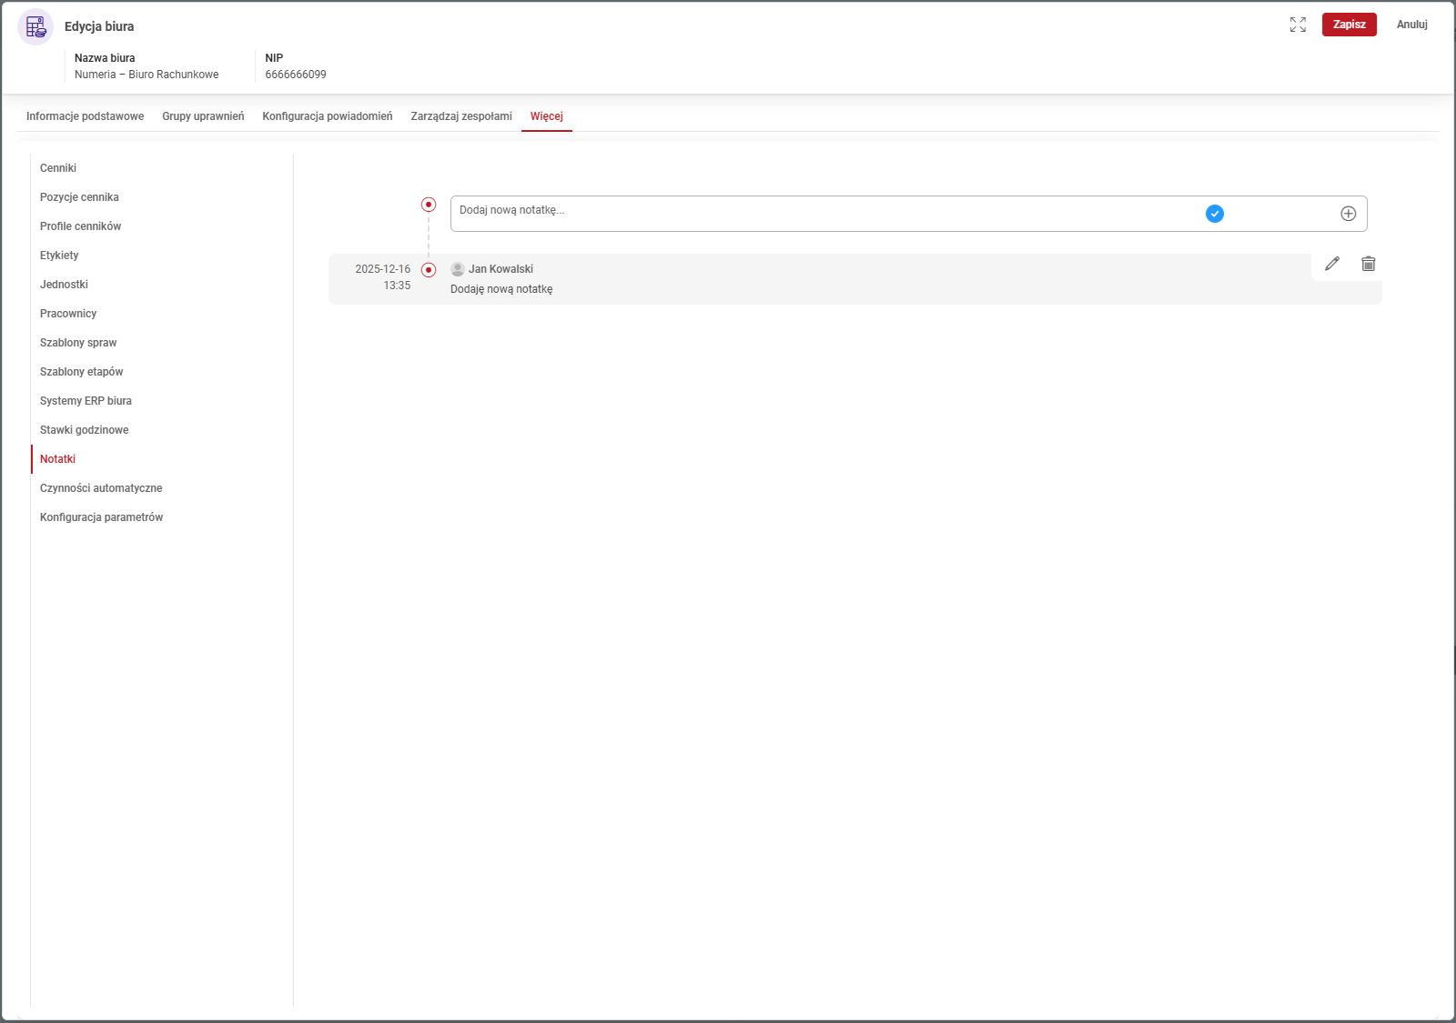1456x1023 pixels.
Task: Switch to Informacje podstawowe tab
Action: (x=85, y=116)
